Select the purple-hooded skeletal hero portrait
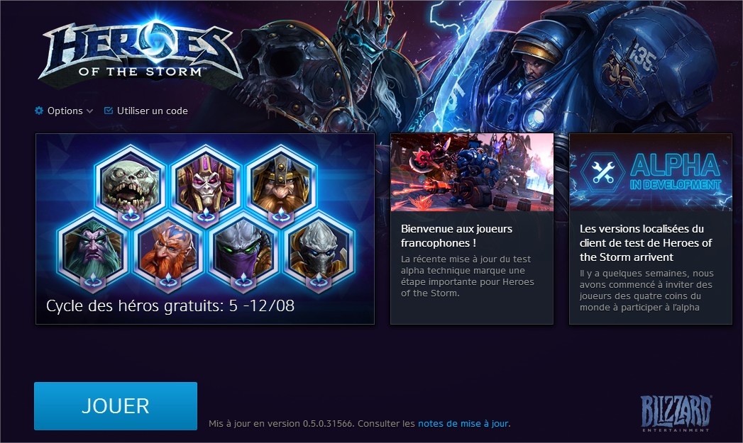The height and width of the screenshot is (443, 743). pos(206,183)
